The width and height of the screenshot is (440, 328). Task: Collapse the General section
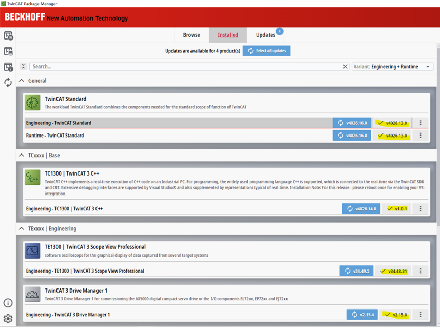(22, 81)
